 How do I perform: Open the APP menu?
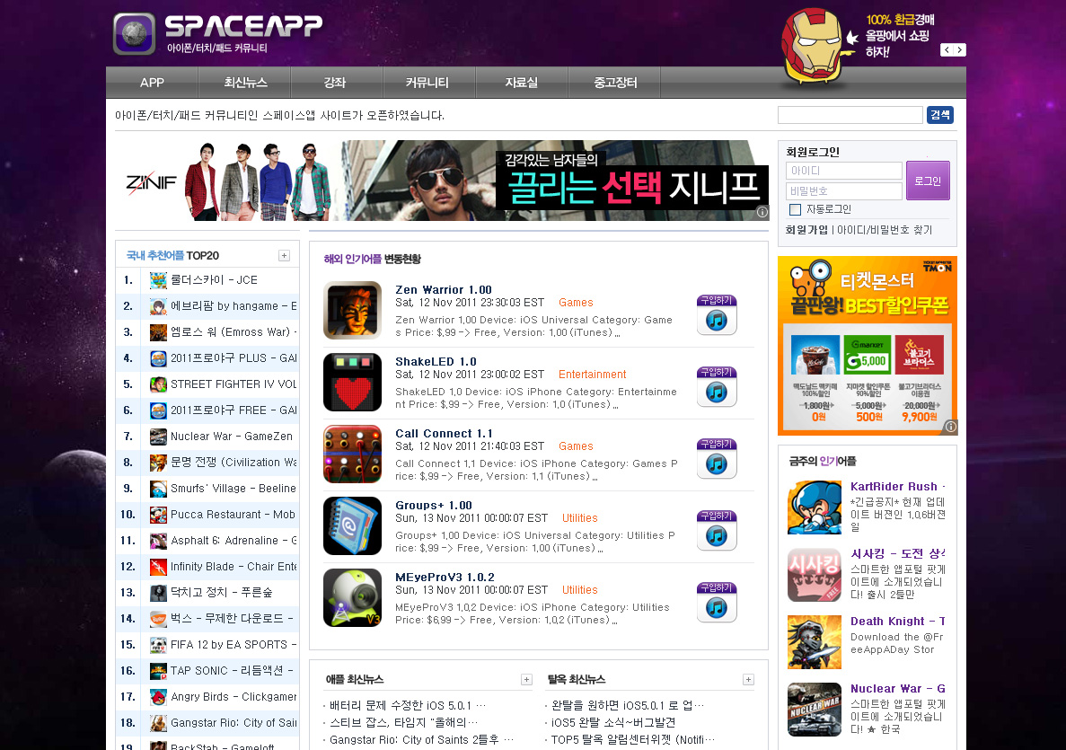pyautogui.click(x=153, y=83)
